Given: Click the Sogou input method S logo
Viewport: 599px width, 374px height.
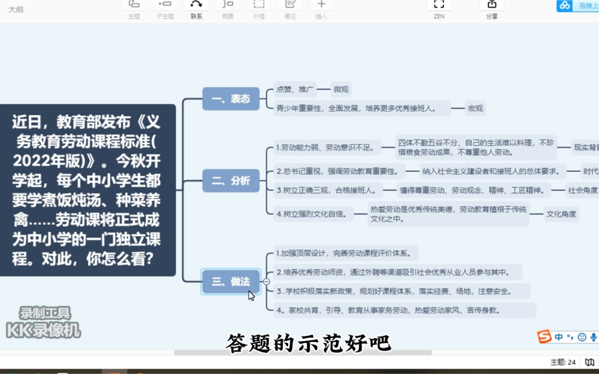Looking at the screenshot, I should point(544,337).
